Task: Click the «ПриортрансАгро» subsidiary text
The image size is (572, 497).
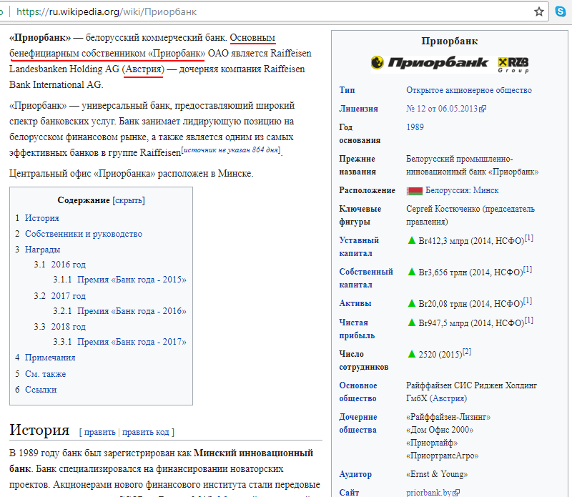Action: (x=442, y=456)
